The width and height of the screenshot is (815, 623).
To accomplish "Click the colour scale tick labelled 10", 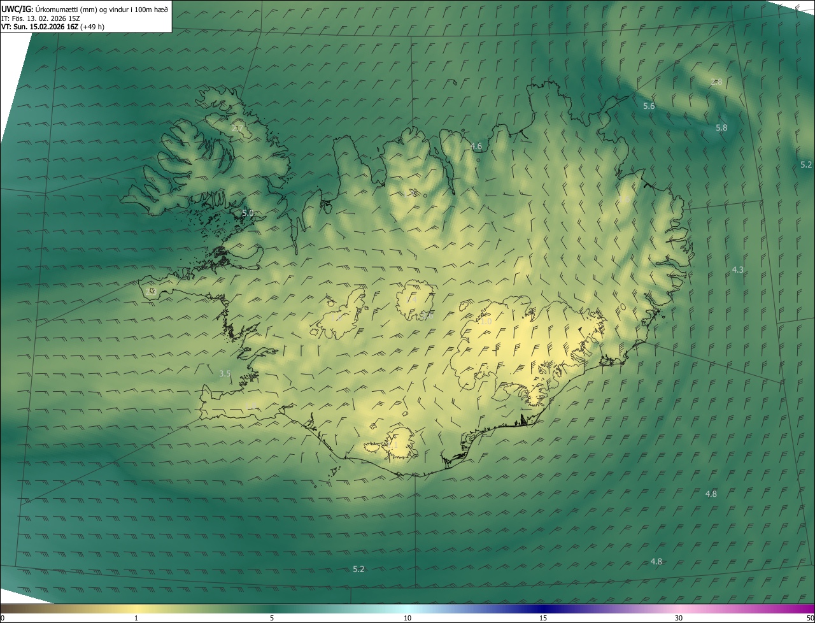I will [x=407, y=618].
